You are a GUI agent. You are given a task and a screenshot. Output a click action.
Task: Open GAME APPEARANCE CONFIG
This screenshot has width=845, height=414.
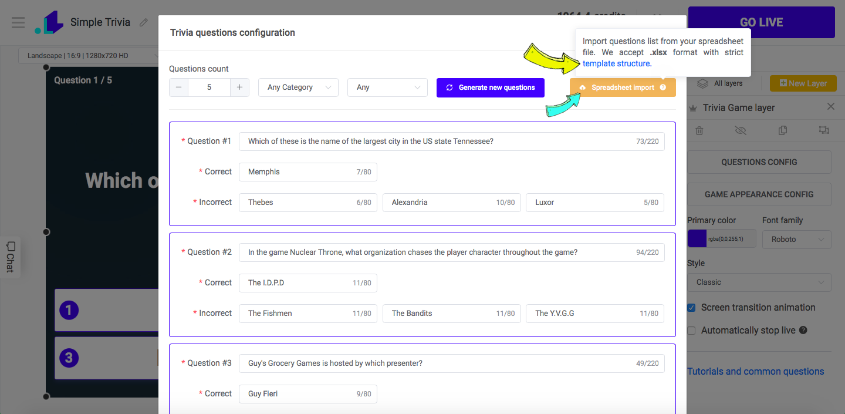pos(759,194)
